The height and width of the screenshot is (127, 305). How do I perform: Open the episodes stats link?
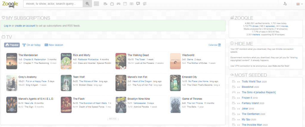(270, 26)
